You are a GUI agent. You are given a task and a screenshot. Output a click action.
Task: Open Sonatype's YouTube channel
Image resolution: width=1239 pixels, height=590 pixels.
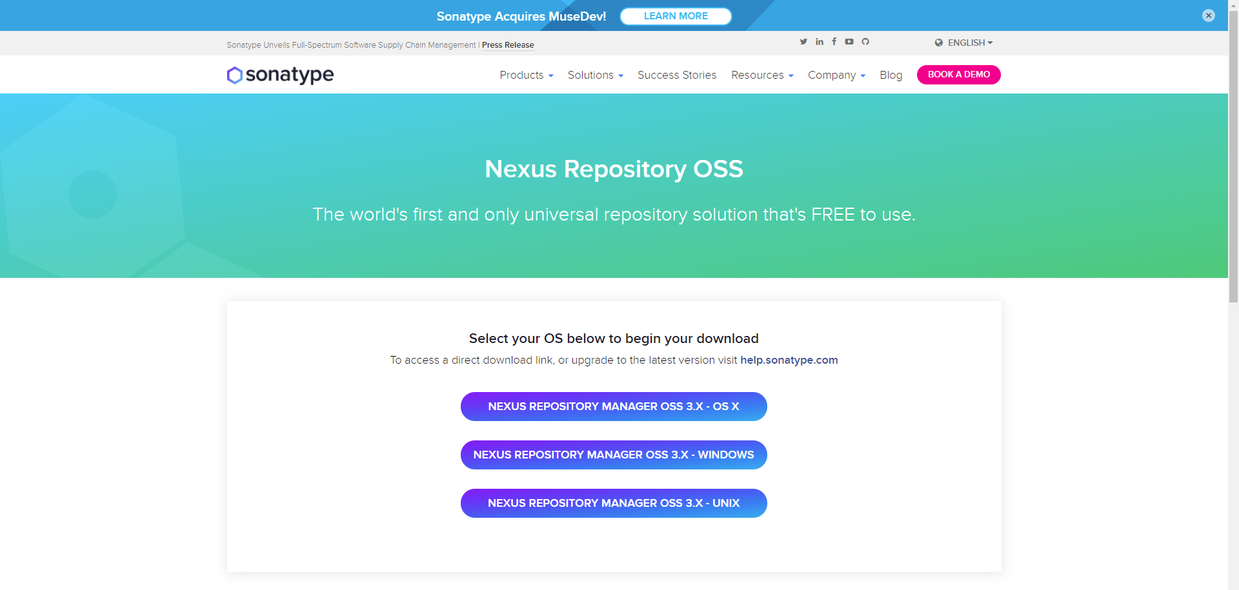(x=849, y=42)
